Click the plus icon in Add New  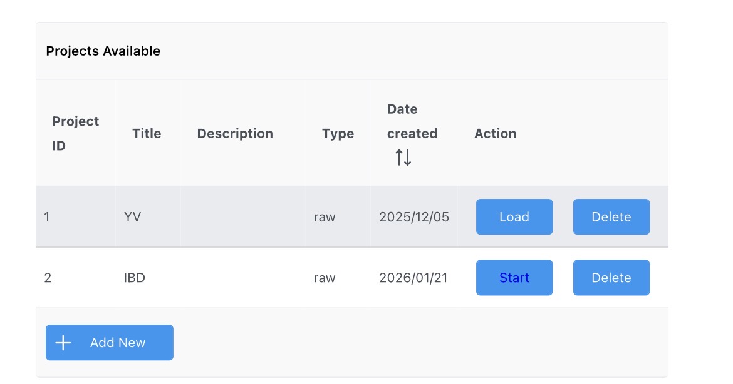coord(63,343)
